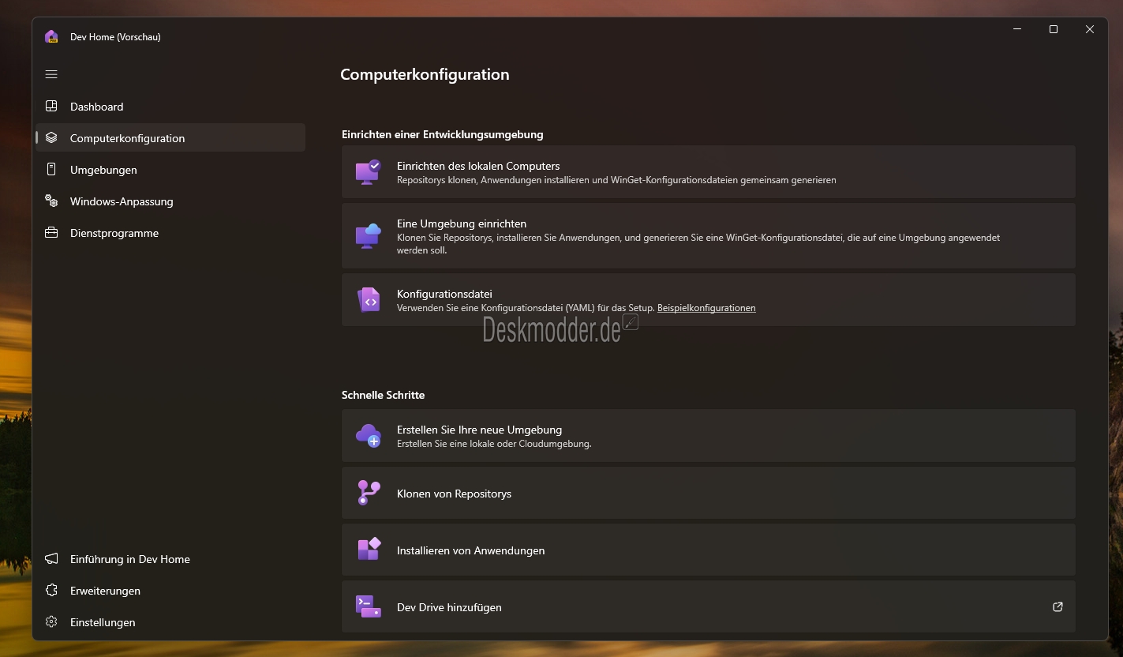Screen dimensions: 1123x657
Task: Open Dienstprogramme
Action: (170, 233)
